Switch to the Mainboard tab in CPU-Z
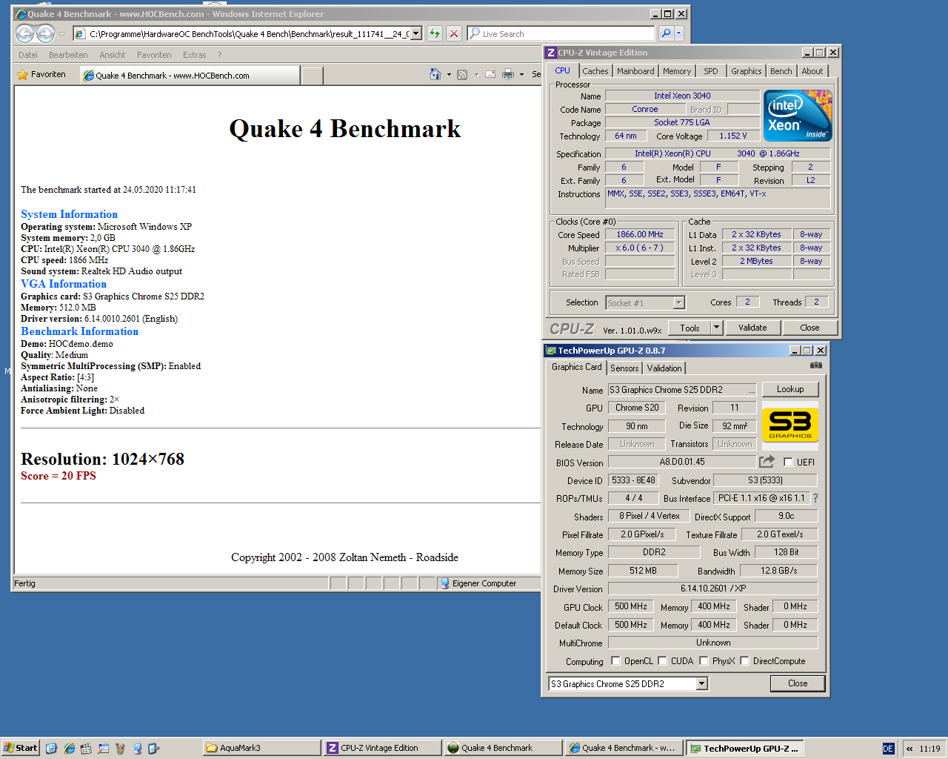Screen dimensions: 948x759 [635, 71]
